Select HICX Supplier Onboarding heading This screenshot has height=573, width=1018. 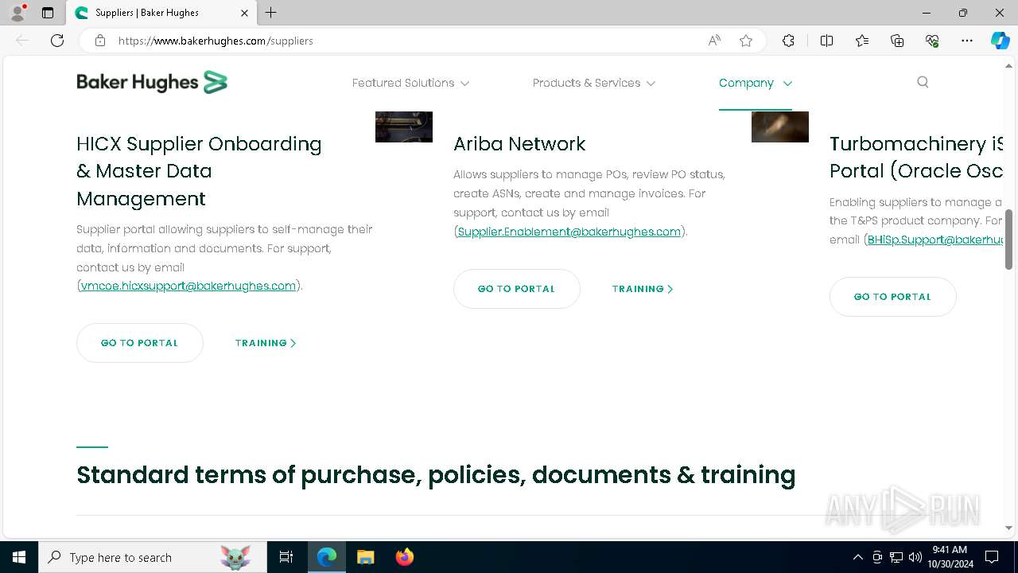click(199, 171)
